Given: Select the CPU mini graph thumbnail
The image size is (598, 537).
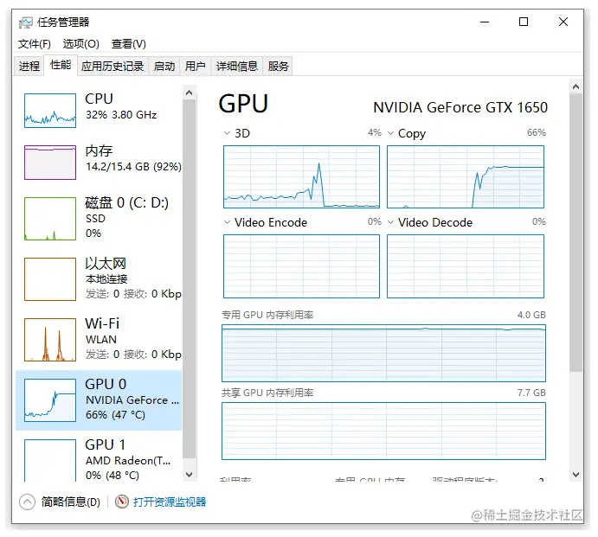Looking at the screenshot, I should (50, 111).
